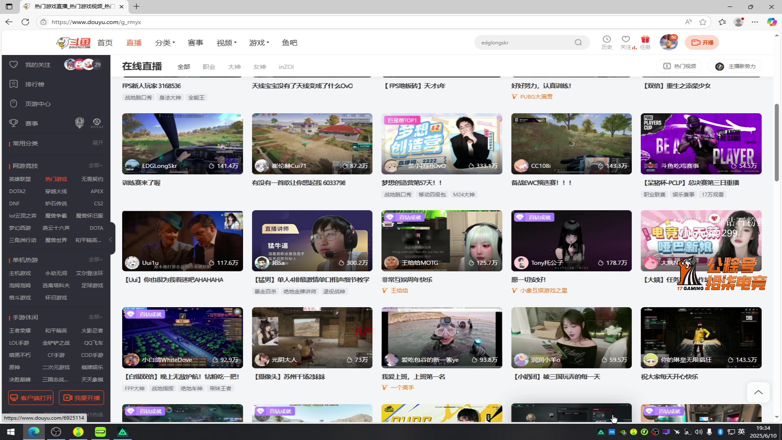Open the 视频 dropdown menu
Image resolution: width=782 pixels, height=440 pixels.
click(x=226, y=43)
